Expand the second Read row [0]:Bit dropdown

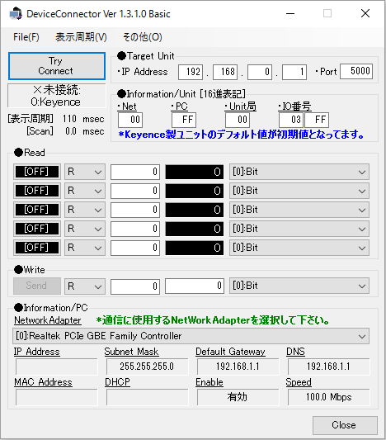299,191
